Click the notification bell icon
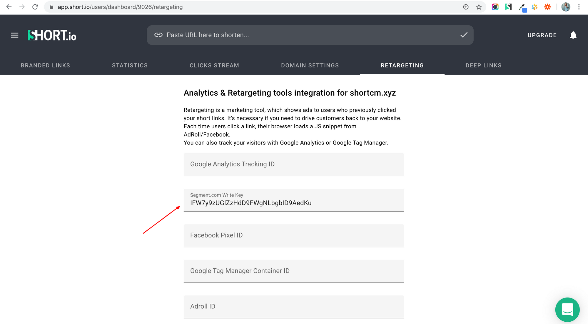The width and height of the screenshot is (588, 324). pos(573,35)
